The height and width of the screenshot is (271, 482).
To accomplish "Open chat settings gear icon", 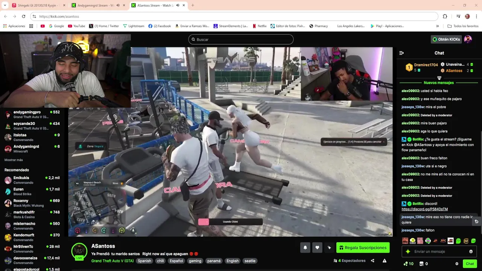I will click(x=457, y=264).
